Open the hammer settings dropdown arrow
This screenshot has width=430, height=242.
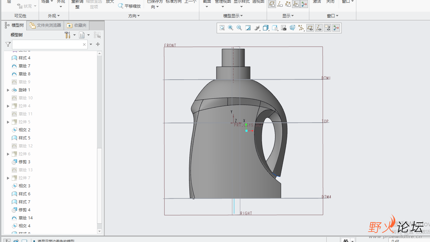click(x=74, y=35)
